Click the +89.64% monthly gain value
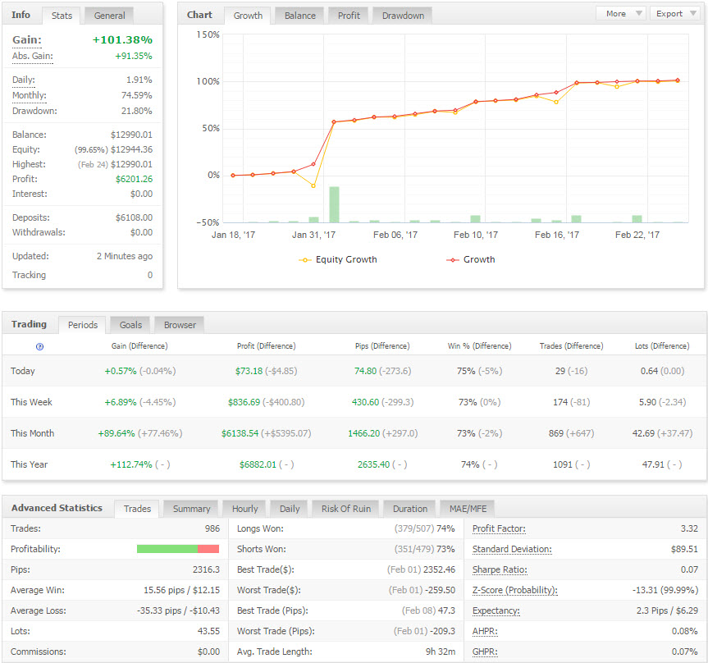Screen dimensions: 708x663 click(x=116, y=433)
